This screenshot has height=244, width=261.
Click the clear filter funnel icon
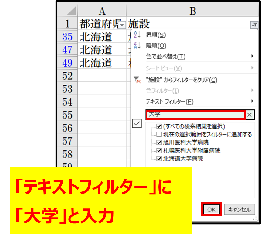[x=137, y=80]
